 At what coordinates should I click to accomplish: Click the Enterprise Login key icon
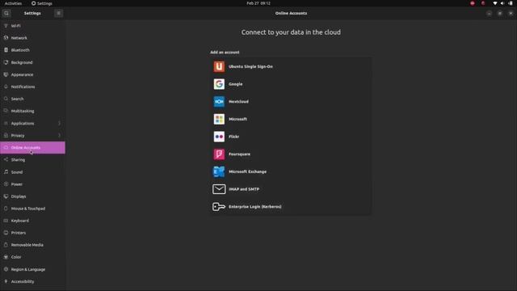(219, 207)
